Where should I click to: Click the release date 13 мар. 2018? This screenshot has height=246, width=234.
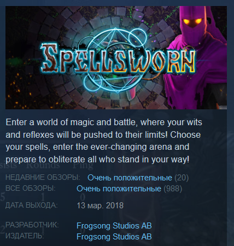(100, 206)
